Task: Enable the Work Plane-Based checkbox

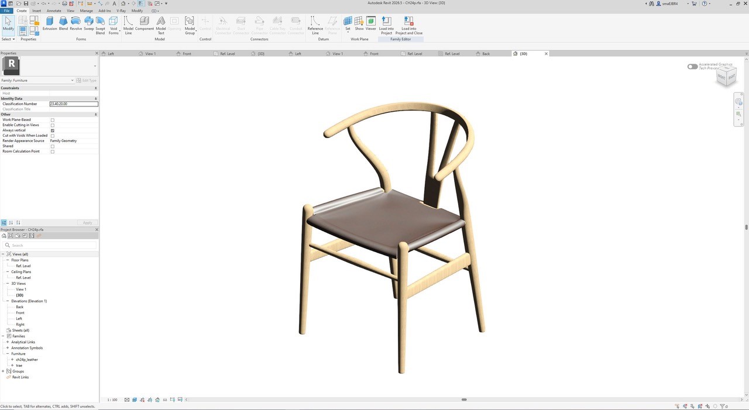Action: tap(53, 120)
